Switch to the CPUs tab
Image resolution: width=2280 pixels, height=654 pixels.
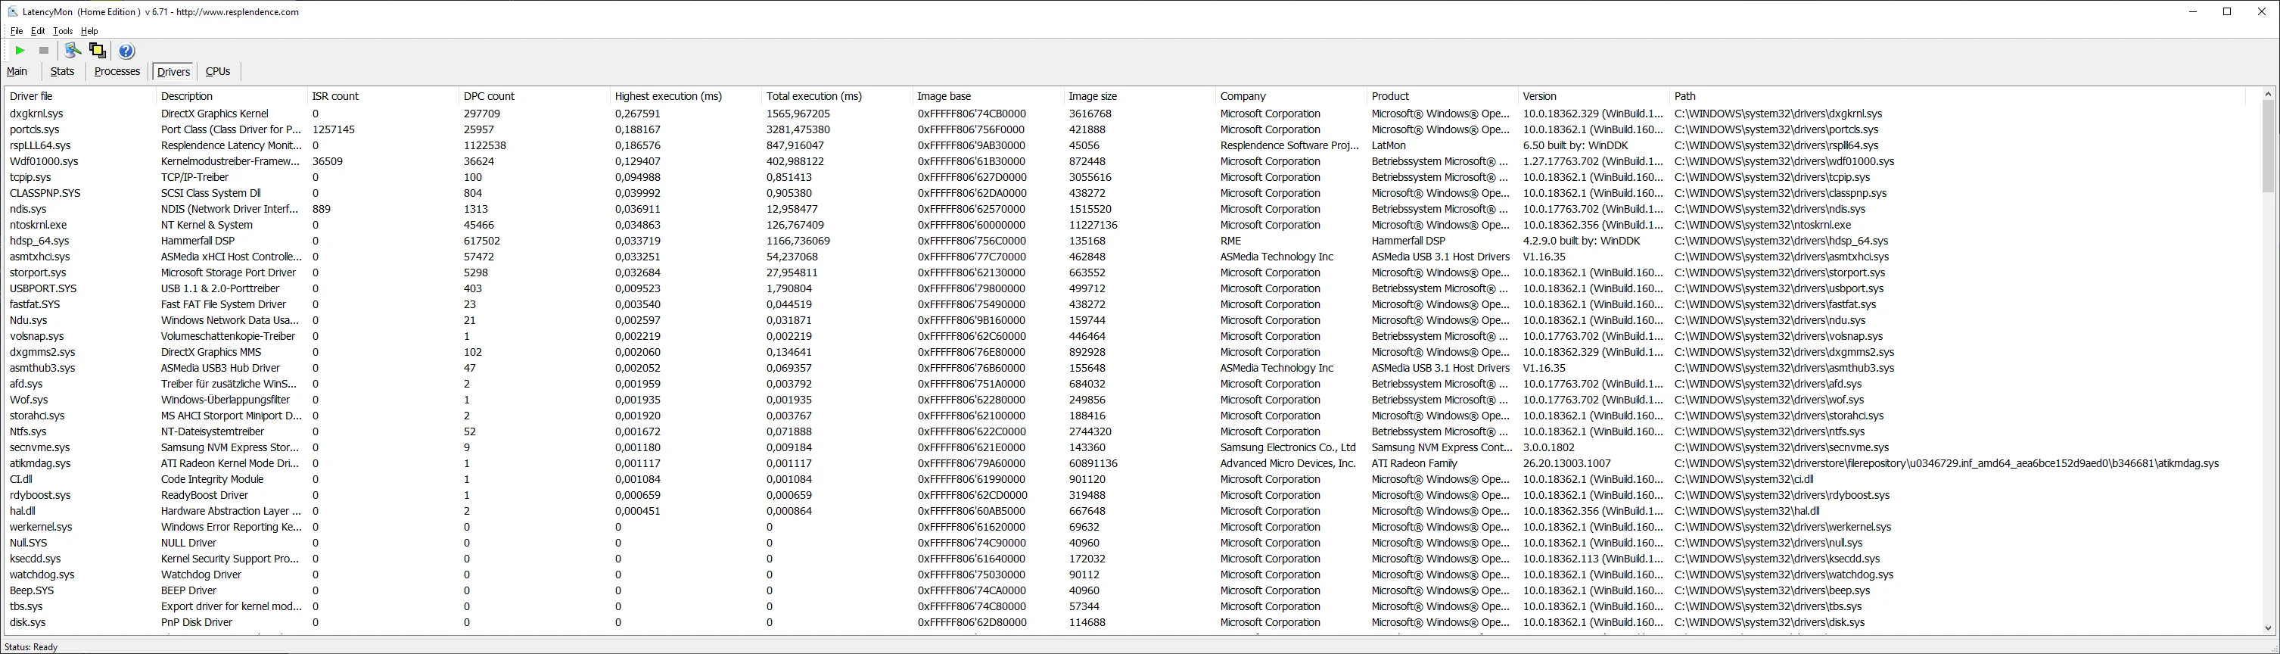click(218, 72)
